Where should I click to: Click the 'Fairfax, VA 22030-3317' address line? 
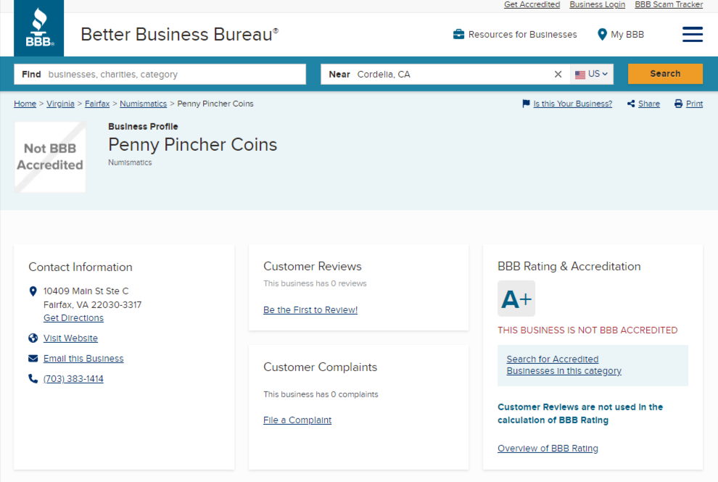[x=93, y=305]
